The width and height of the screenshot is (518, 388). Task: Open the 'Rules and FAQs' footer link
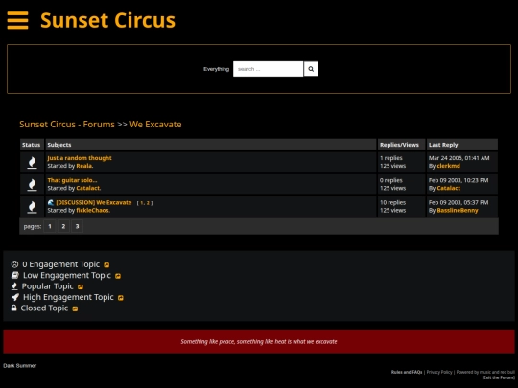[x=407, y=372]
